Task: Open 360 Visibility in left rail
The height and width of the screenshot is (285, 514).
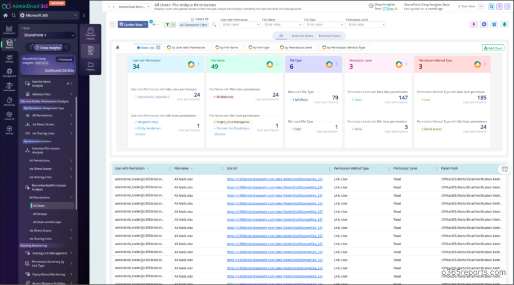Action: pos(9,58)
